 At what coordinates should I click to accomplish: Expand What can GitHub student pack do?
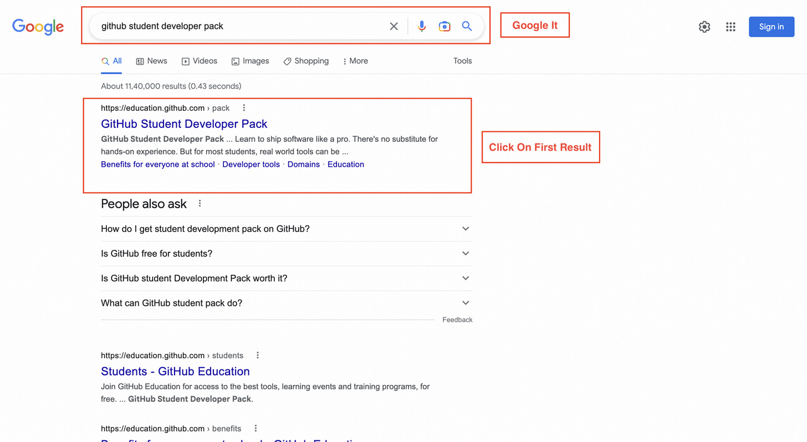point(287,303)
